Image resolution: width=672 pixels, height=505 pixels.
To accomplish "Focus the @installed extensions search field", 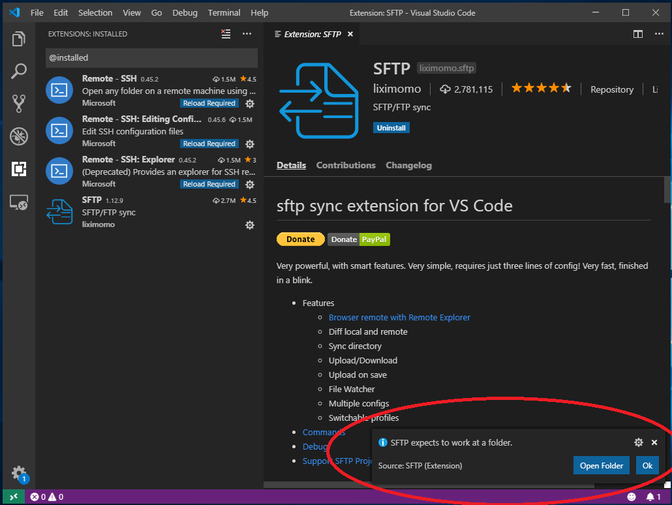I will click(151, 58).
